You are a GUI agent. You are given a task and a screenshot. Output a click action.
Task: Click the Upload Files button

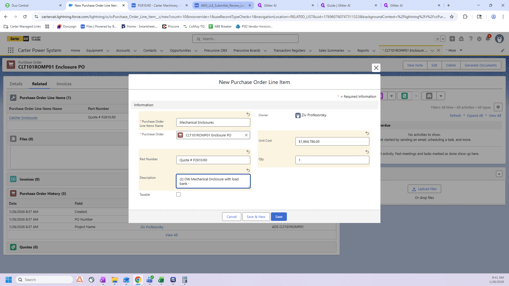coord(424,189)
